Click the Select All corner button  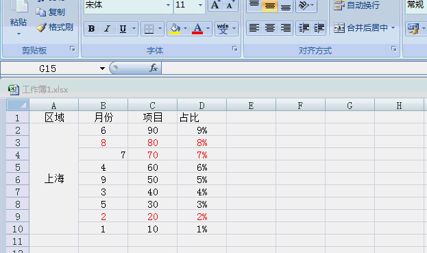click(18, 105)
